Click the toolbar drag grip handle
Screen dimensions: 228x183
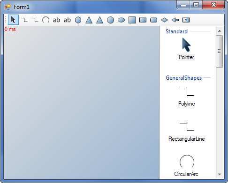pos(6,20)
